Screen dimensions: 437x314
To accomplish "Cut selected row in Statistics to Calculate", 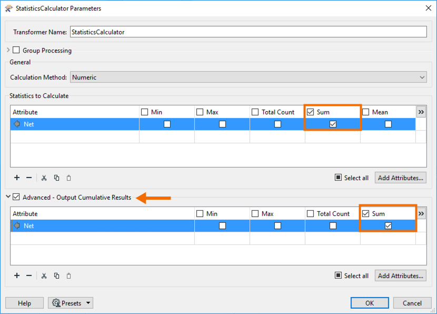I will coord(44,178).
